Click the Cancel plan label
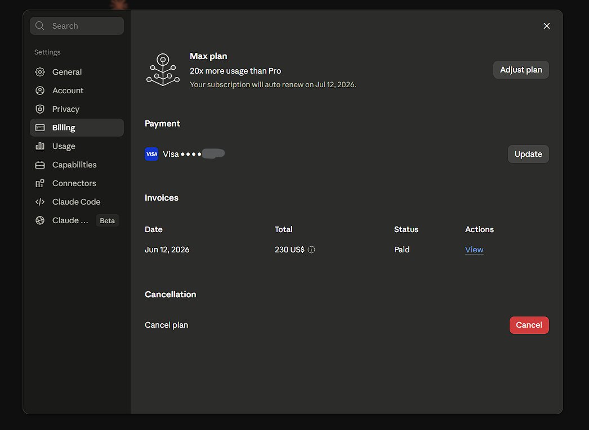Image resolution: width=589 pixels, height=430 pixels. click(x=167, y=325)
